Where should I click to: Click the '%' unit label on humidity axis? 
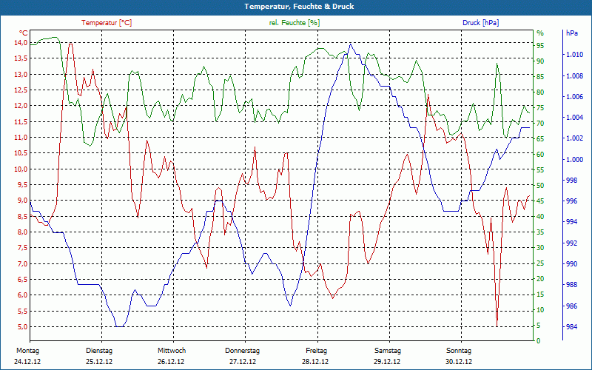coord(540,33)
